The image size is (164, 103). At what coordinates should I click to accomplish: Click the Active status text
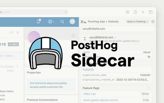click(10, 71)
